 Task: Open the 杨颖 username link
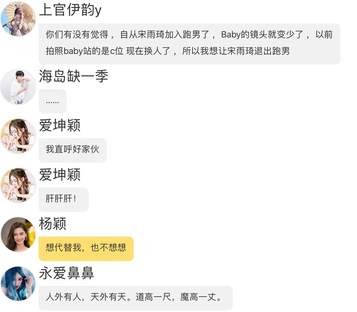click(53, 223)
